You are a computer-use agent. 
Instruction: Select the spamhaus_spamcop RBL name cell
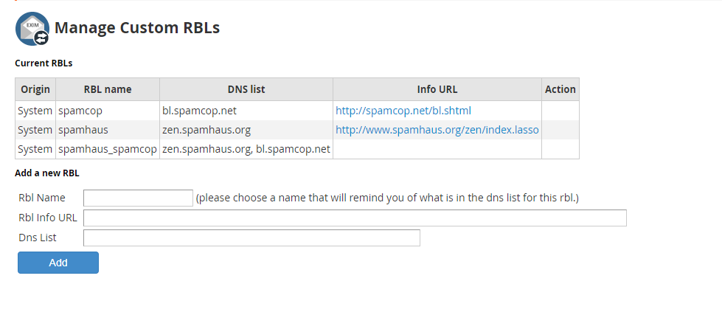(108, 149)
